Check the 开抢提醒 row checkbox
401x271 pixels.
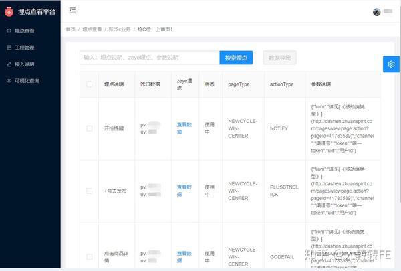tap(90, 128)
